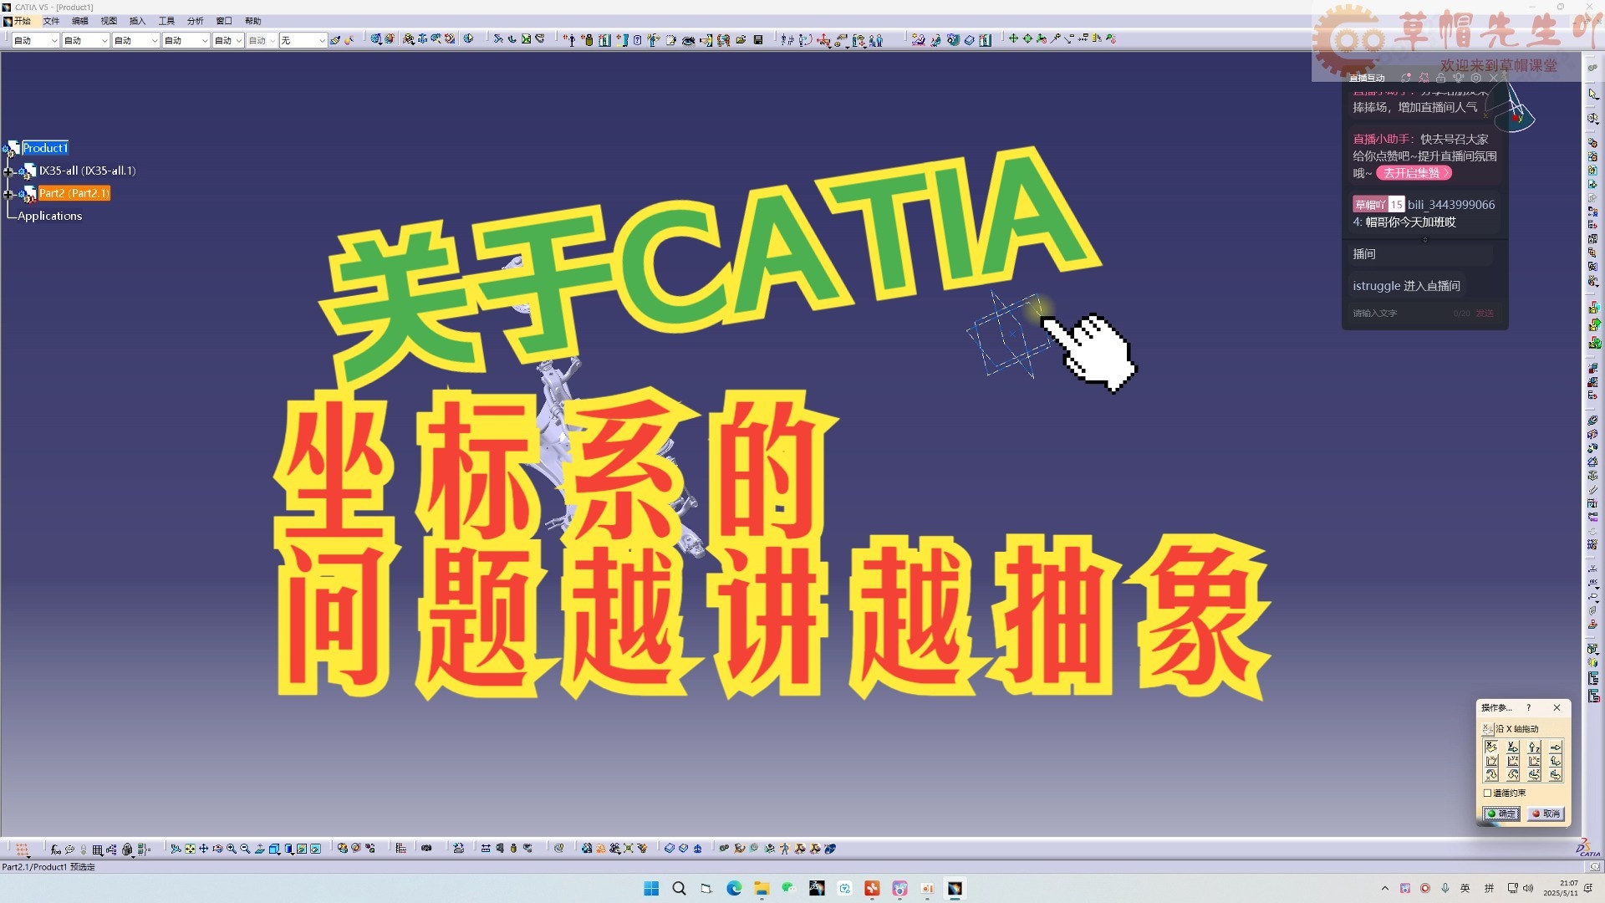Click the volume icon in system tray

[x=1528, y=888]
